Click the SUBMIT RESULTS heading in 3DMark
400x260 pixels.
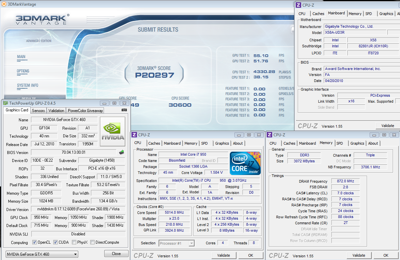point(158,30)
